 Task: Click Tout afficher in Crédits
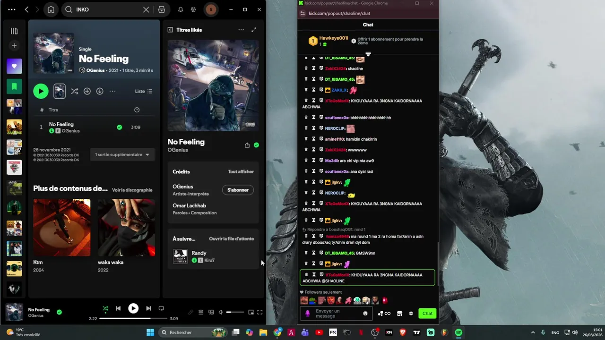(241, 171)
